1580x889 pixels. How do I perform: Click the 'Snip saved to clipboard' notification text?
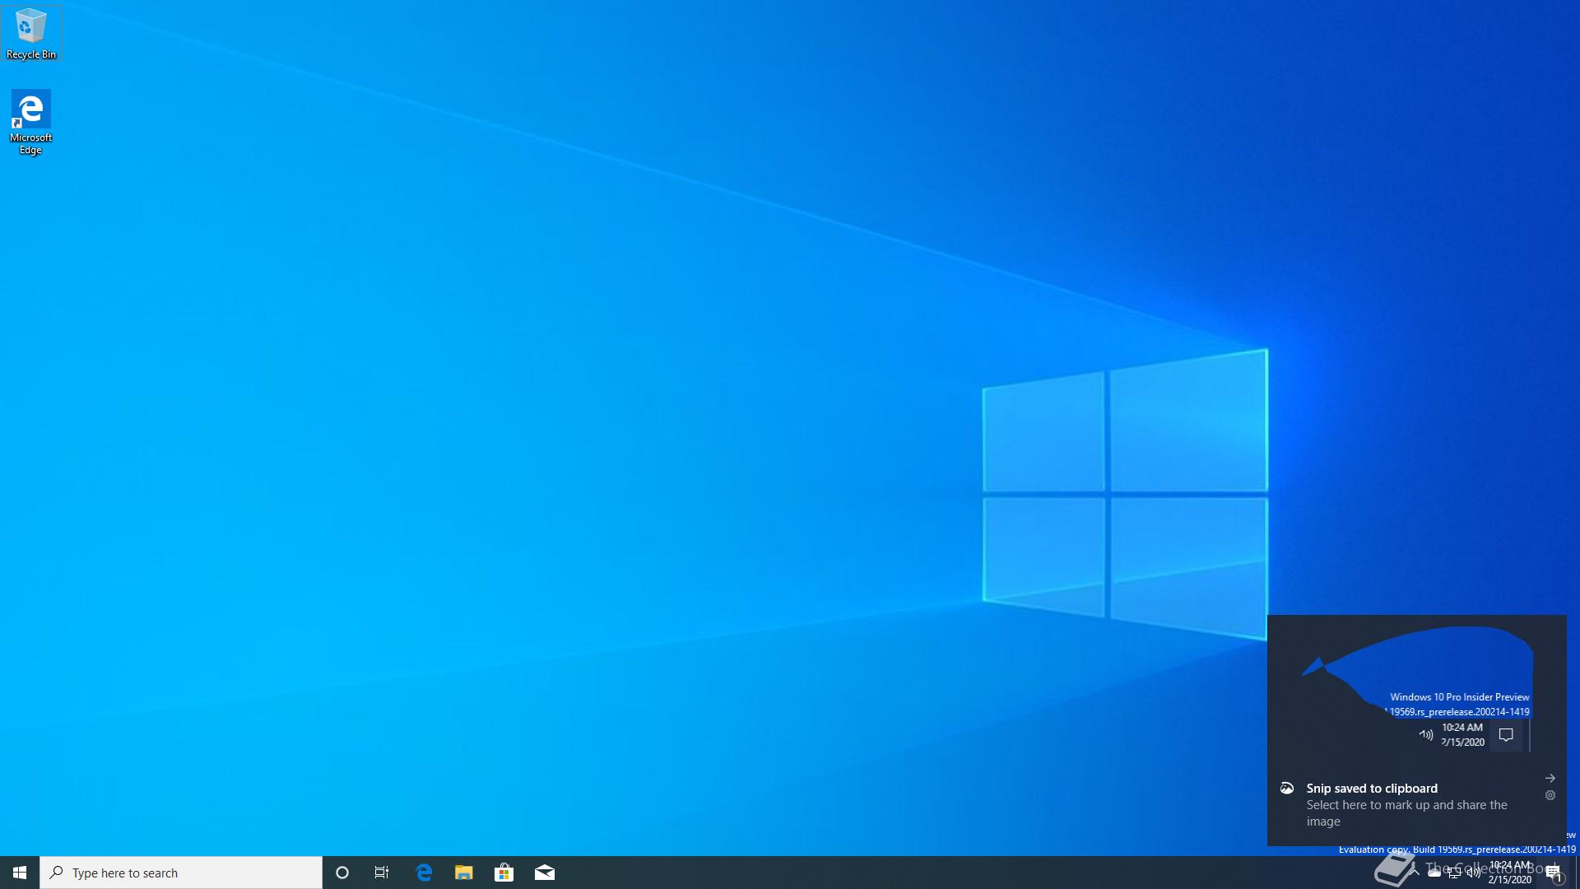coord(1372,789)
